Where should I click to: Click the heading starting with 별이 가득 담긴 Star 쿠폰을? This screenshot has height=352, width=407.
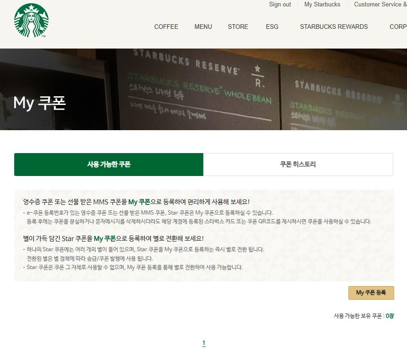114,238
